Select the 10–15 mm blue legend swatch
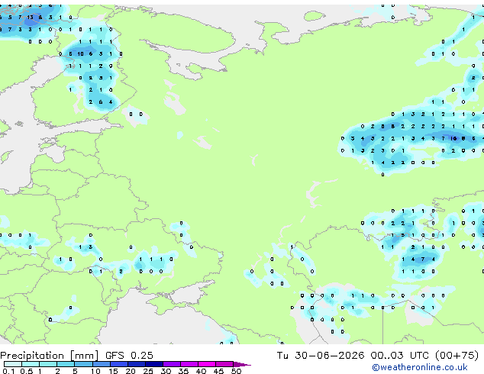 click(x=102, y=364)
